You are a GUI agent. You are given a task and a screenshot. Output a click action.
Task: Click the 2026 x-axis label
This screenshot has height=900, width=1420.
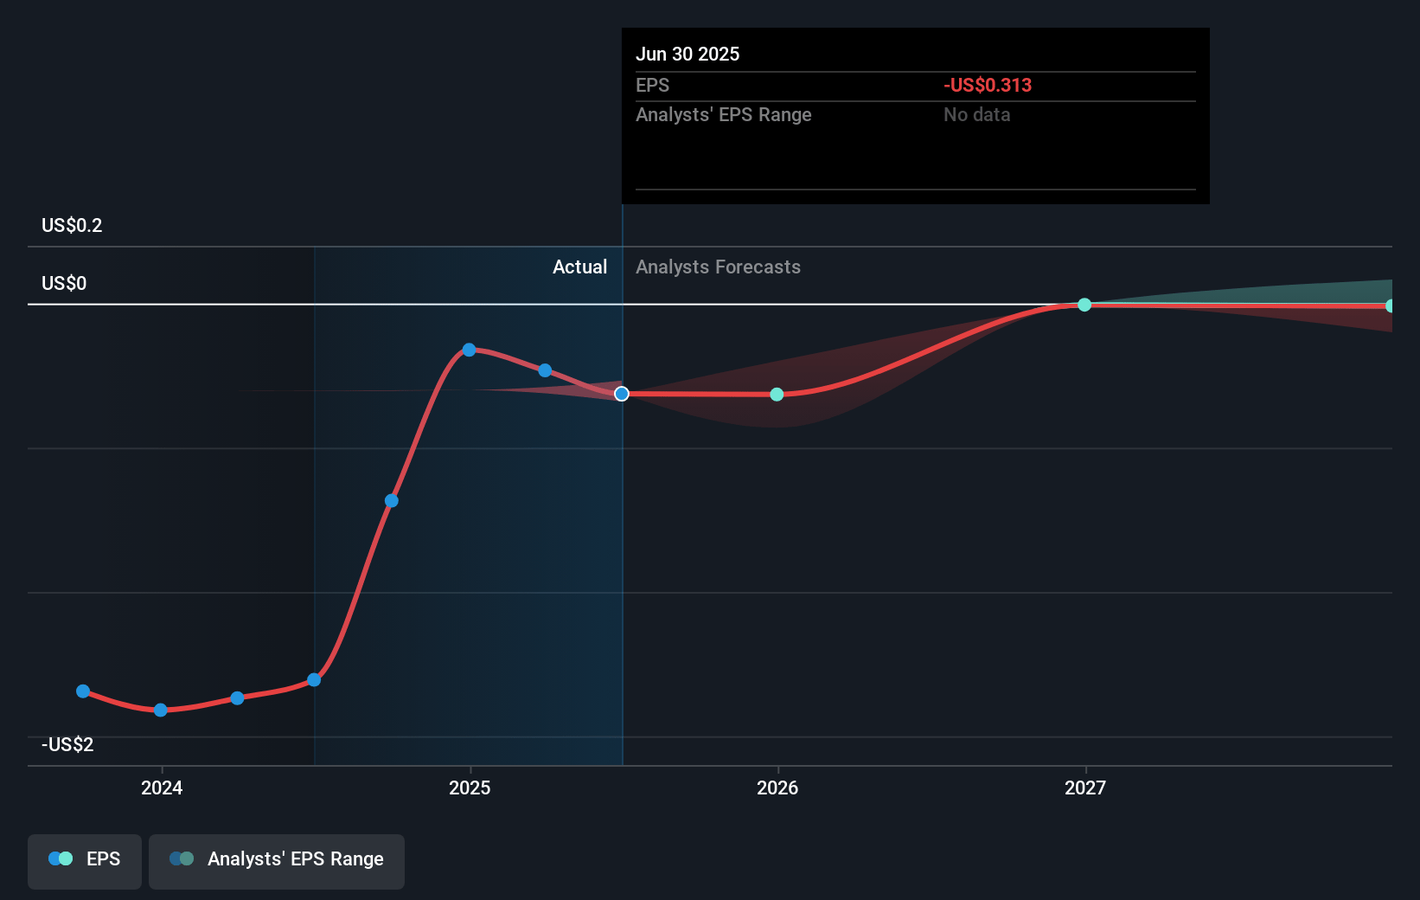777,787
